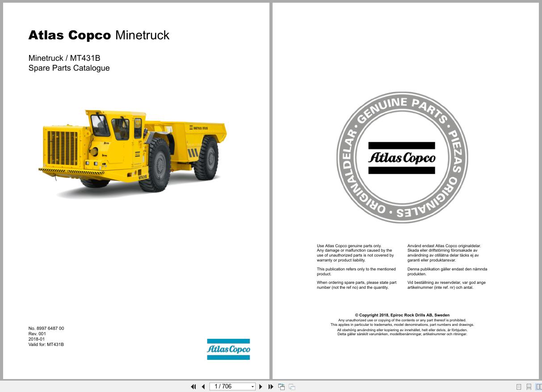542x392 pixels.
Task: Go to the previous page
Action: coord(203,386)
